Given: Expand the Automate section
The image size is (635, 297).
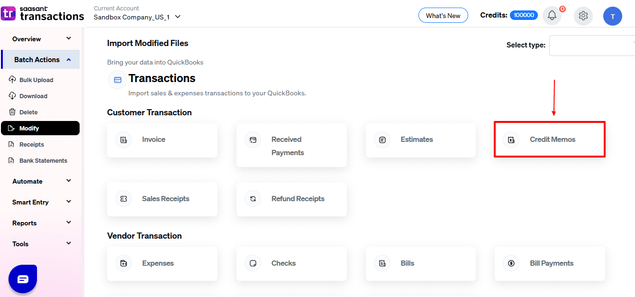Looking at the screenshot, I should [x=40, y=181].
